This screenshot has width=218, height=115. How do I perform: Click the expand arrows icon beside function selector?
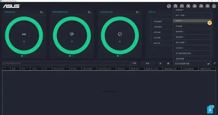click(x=215, y=63)
